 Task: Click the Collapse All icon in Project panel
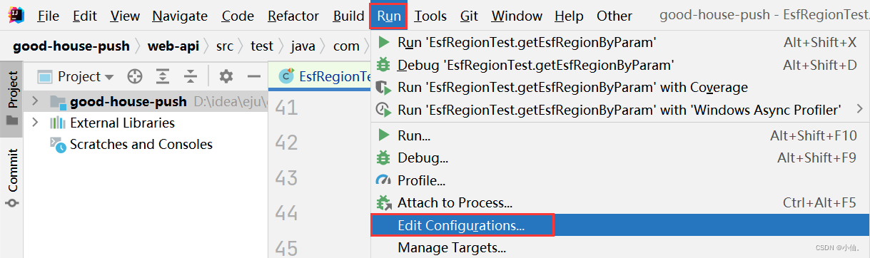pyautogui.click(x=190, y=76)
